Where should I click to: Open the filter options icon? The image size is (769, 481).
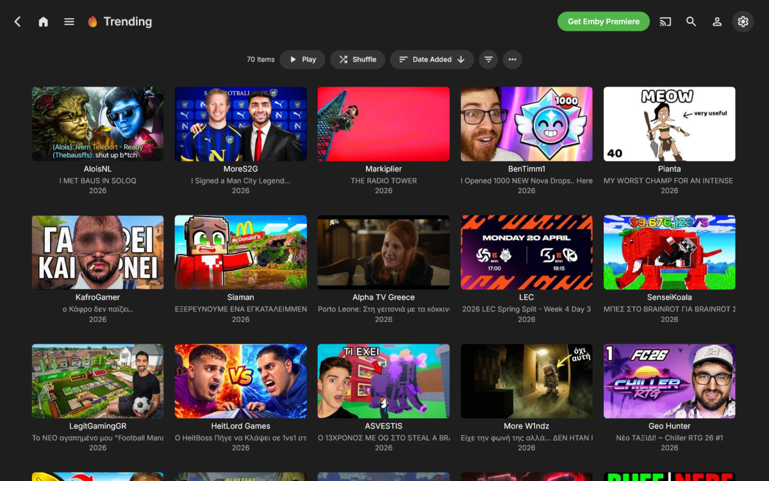[x=488, y=60]
